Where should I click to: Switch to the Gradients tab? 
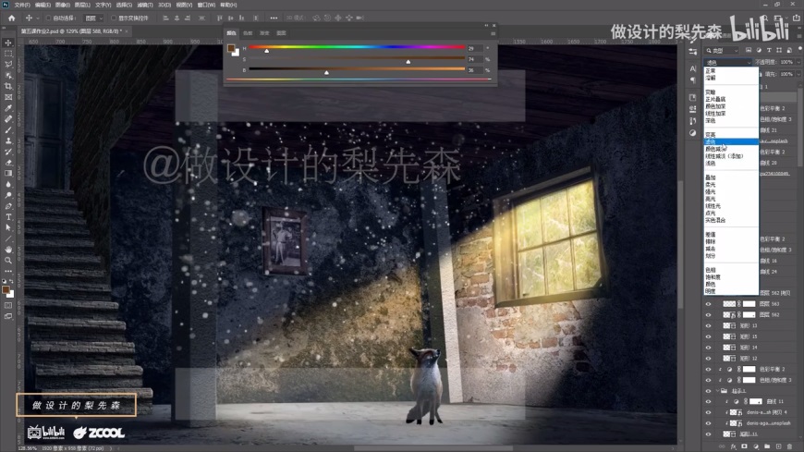(264, 33)
